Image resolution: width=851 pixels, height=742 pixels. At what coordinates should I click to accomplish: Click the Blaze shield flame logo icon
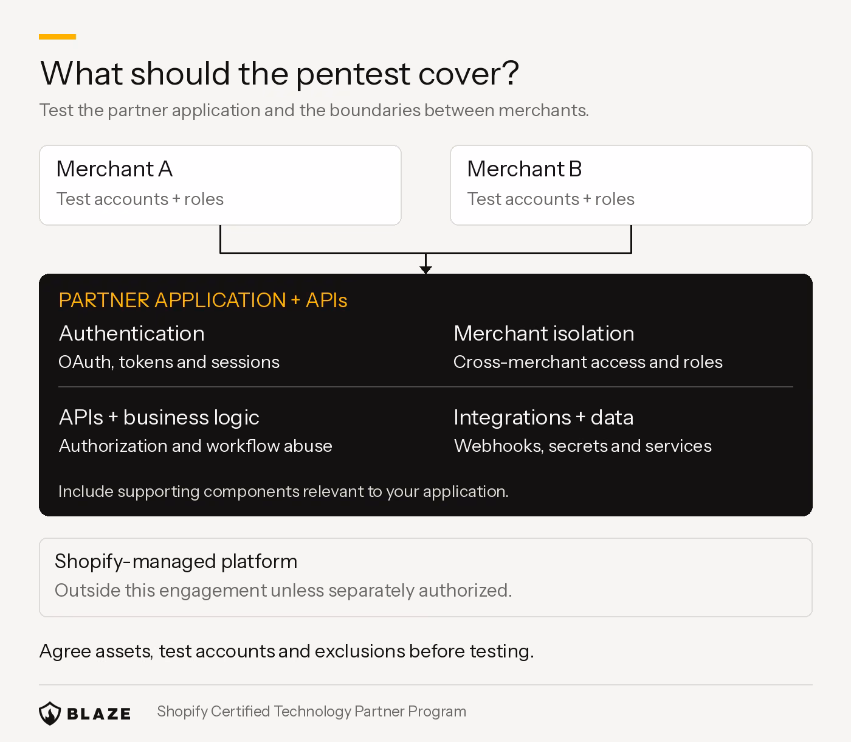[x=50, y=713]
